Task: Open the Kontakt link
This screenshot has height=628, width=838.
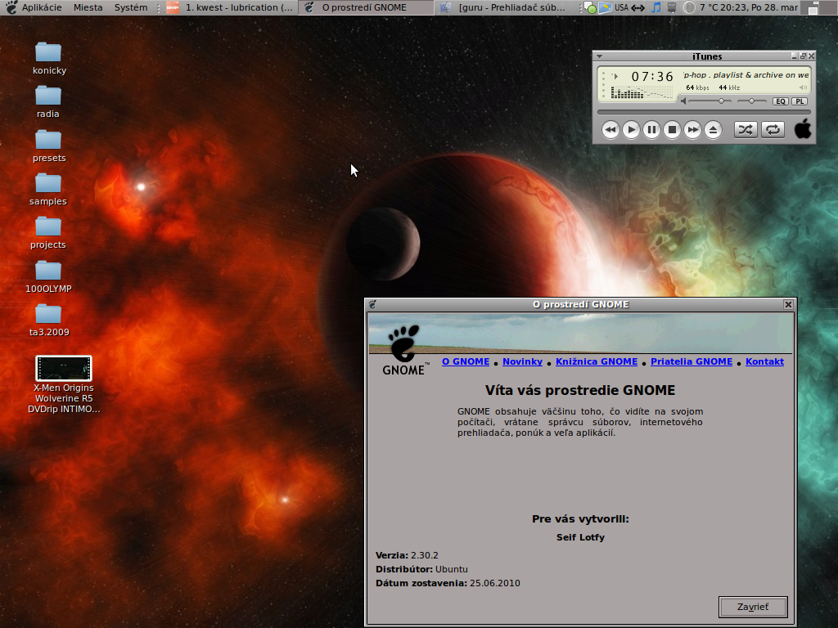Action: point(765,361)
